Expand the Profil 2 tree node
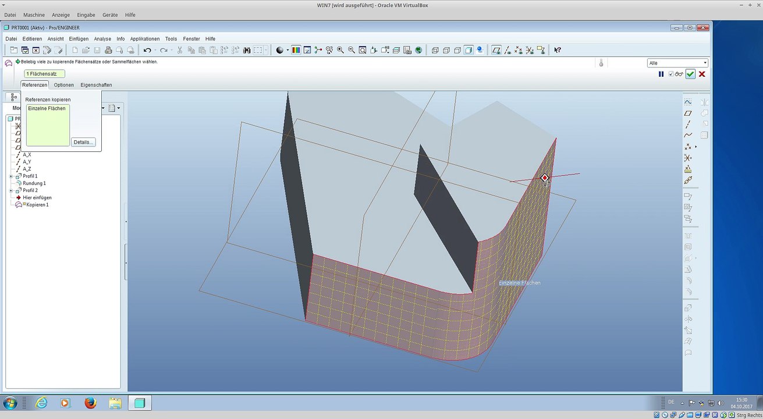 11,191
